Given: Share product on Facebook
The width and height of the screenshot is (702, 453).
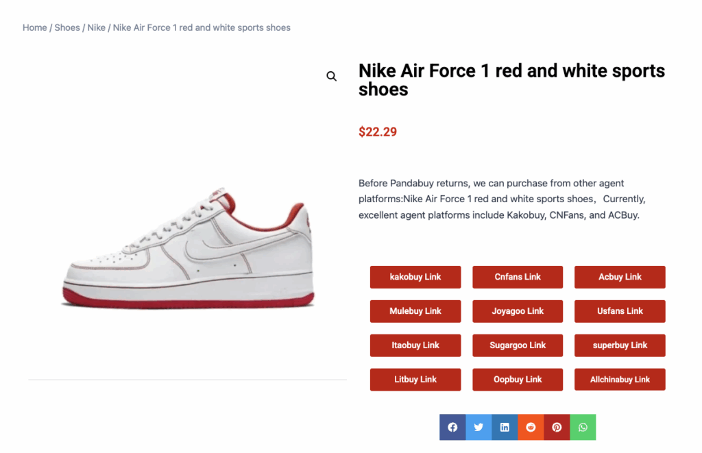Looking at the screenshot, I should tap(452, 427).
